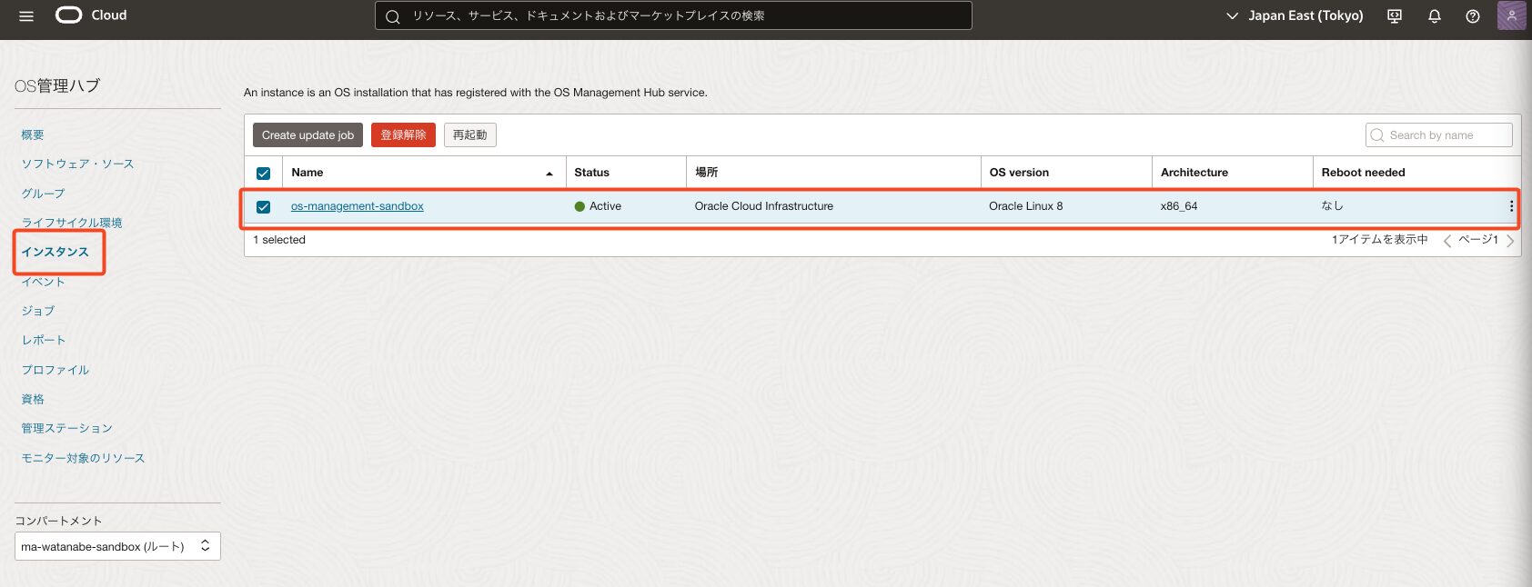Open the user profile avatar menu
The width and height of the screenshot is (1532, 587).
tap(1511, 15)
